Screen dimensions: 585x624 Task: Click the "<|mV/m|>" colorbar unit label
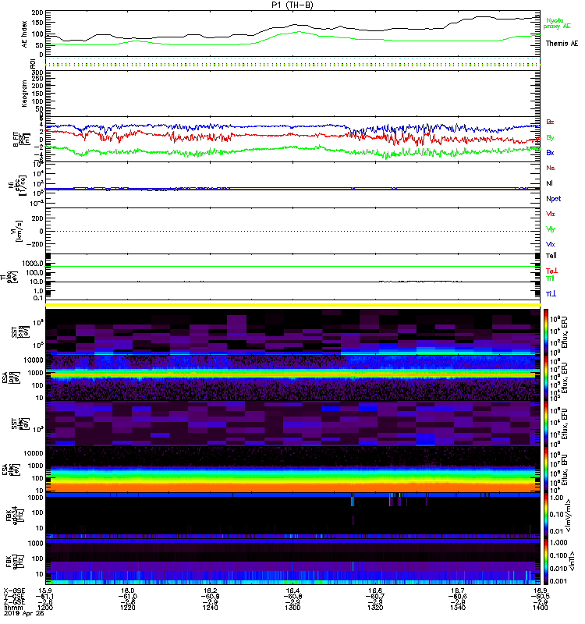[x=569, y=516]
